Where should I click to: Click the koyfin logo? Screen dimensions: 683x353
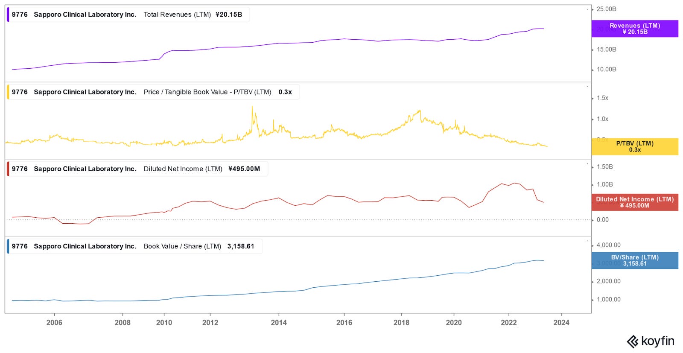pos(651,341)
